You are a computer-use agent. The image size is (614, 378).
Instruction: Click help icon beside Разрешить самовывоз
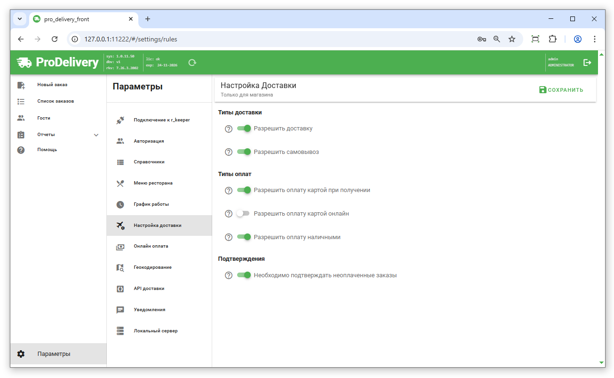pyautogui.click(x=229, y=152)
